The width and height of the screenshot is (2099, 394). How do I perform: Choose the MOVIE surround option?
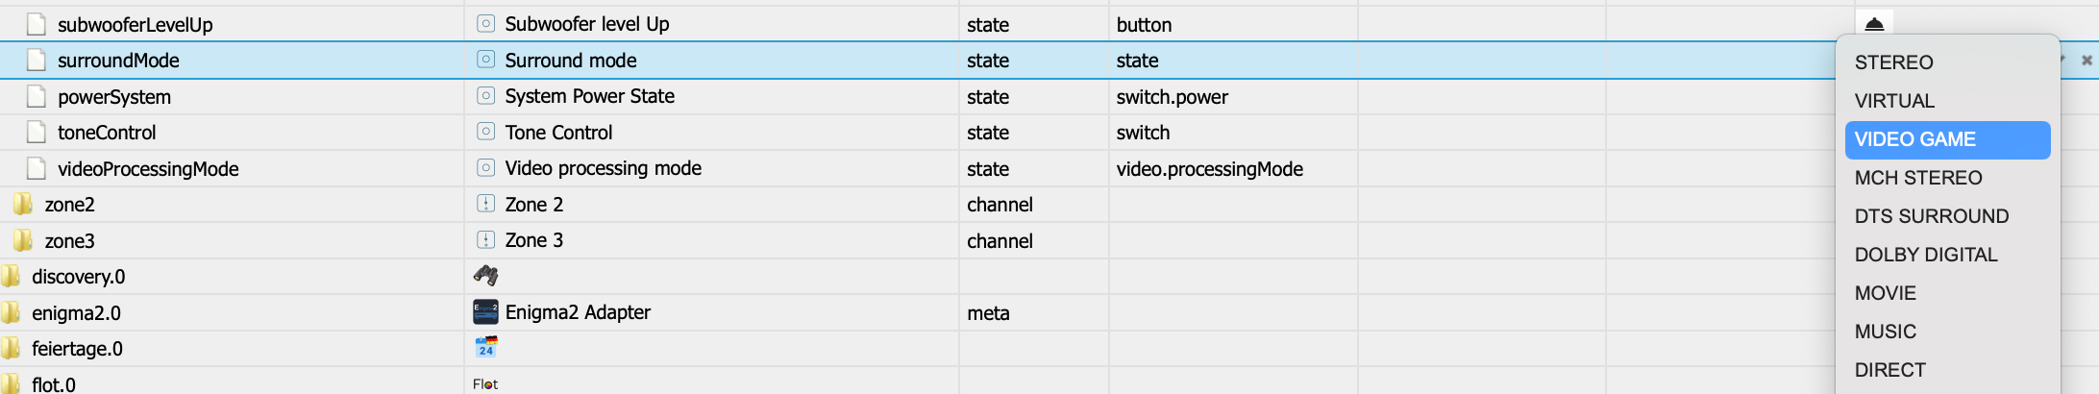pyautogui.click(x=1885, y=293)
